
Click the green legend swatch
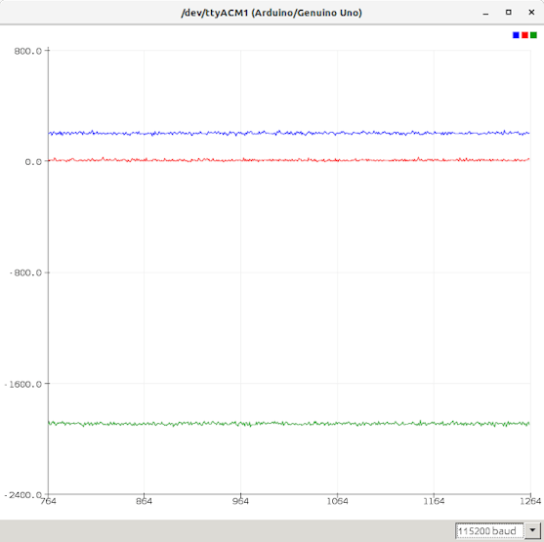coord(533,35)
